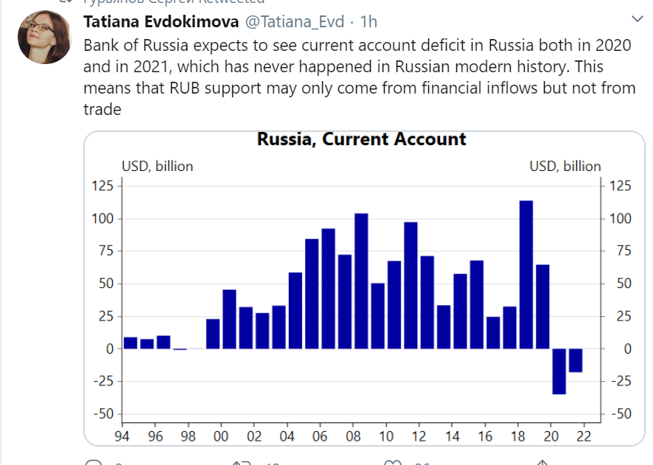This screenshot has width=653, height=465.
Task: Click the chart title Russia, Current Account
Action: pyautogui.click(x=361, y=139)
